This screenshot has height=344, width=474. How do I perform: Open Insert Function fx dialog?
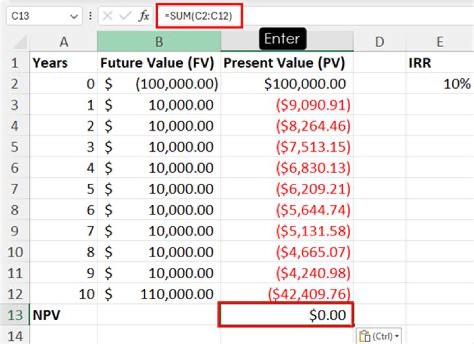[144, 16]
